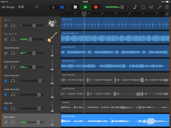Solo the エレキベース track
Viewport: 171px width, 128px height.
13,39
